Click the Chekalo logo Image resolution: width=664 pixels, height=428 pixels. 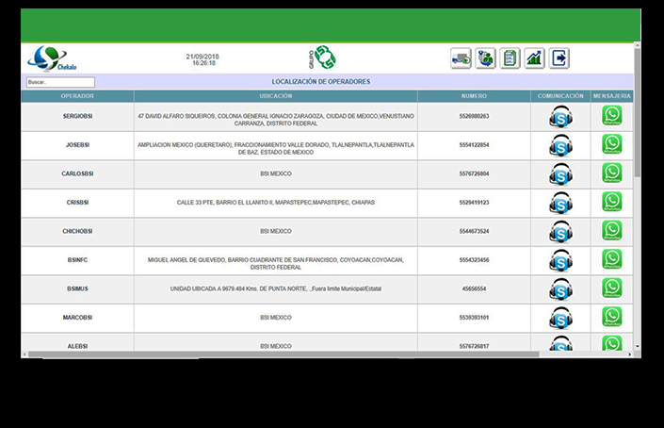point(52,58)
